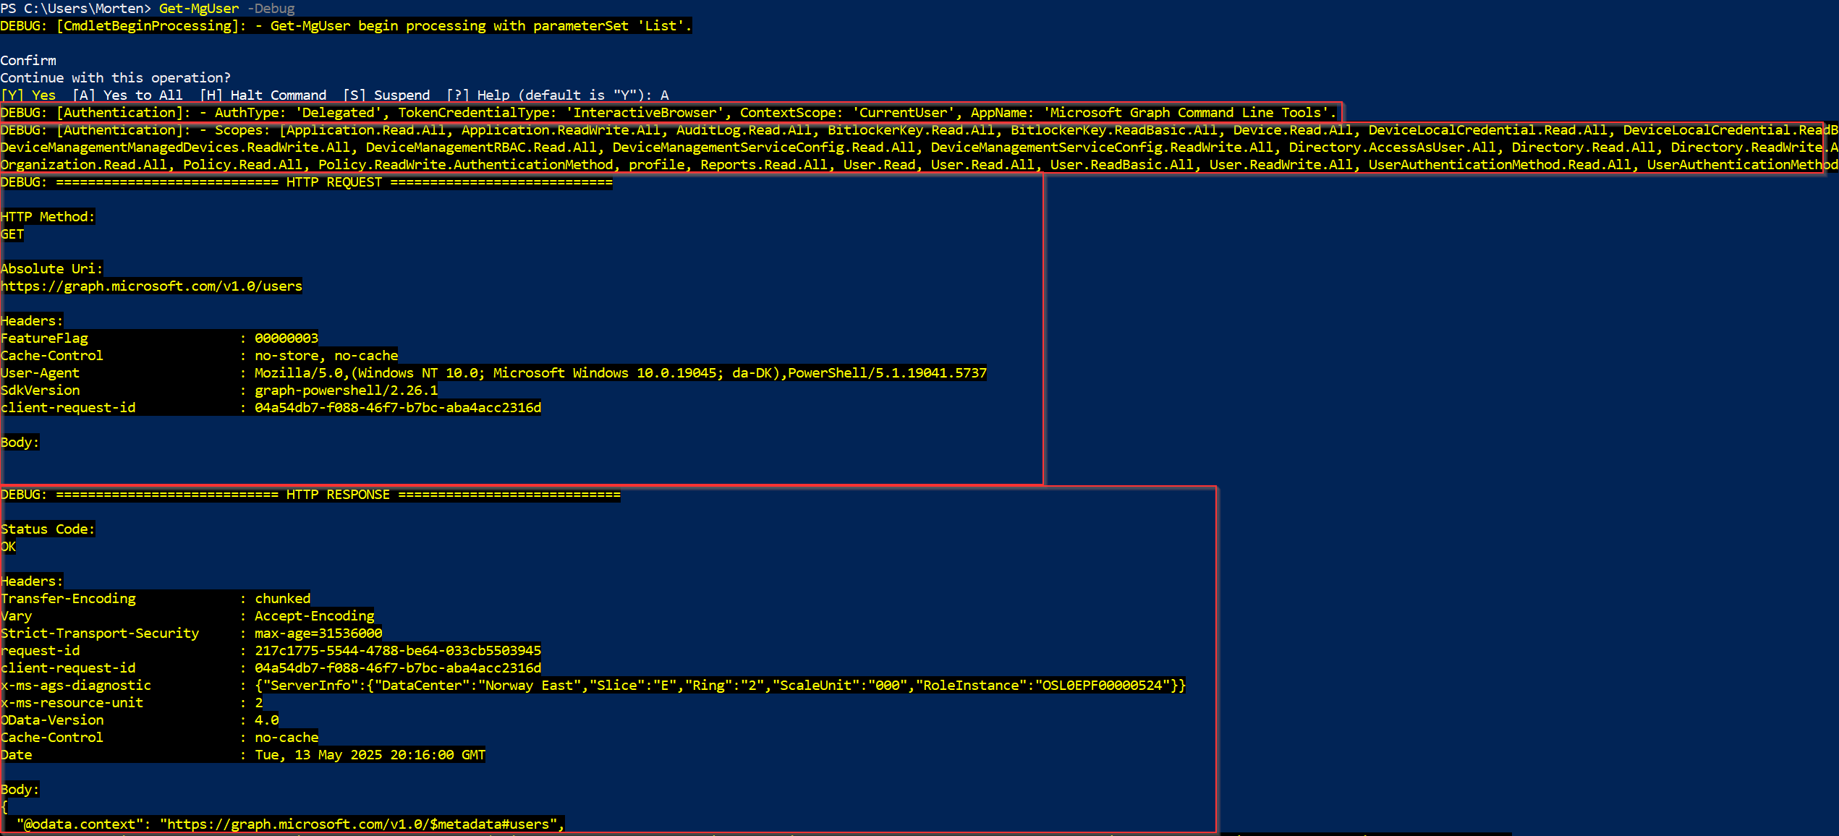Click Date value 'Tue, 13 May 2025'
This screenshot has height=836, width=1839.
pyautogui.click(x=370, y=755)
